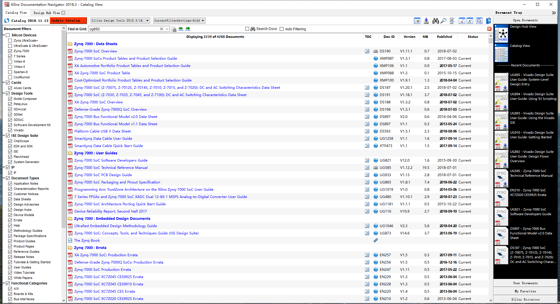The image size is (560, 304).
Task: Open the Design Hub View tray thumbnail
Action: pos(501,33)
